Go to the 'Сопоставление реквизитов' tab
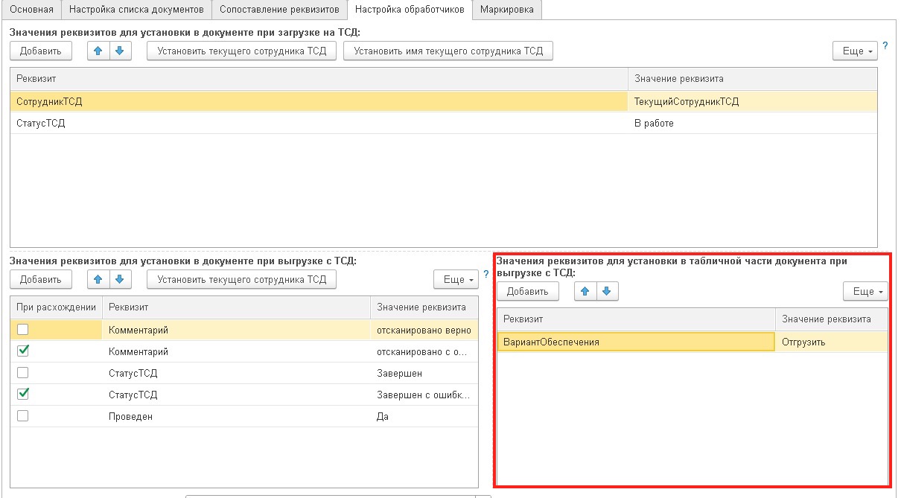 tap(279, 9)
